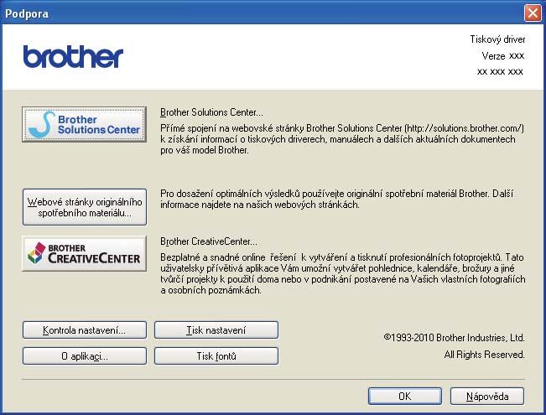Close the Podpora dialog window
This screenshot has height=415, width=546.
tap(533, 13)
